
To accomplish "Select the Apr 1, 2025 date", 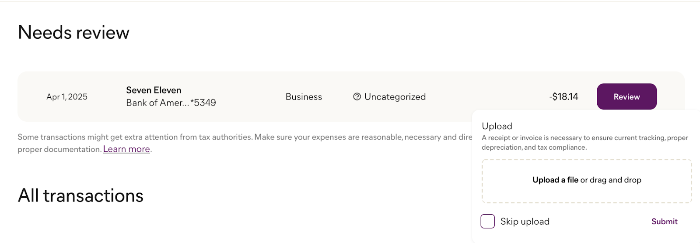I will click(67, 97).
